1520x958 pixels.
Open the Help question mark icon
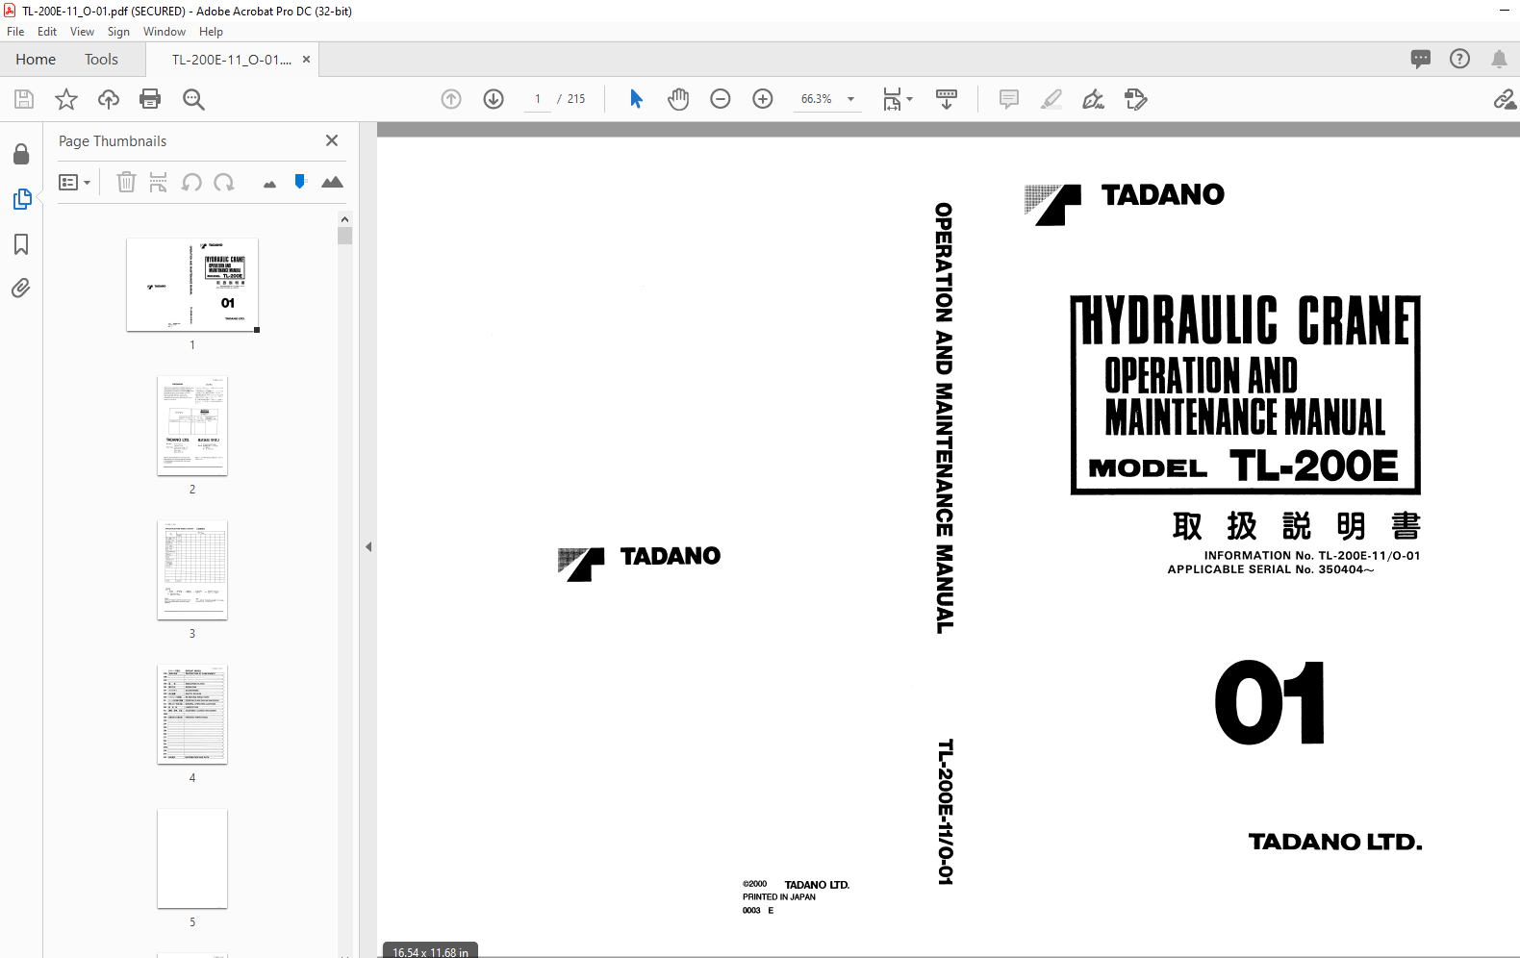coord(1459,59)
